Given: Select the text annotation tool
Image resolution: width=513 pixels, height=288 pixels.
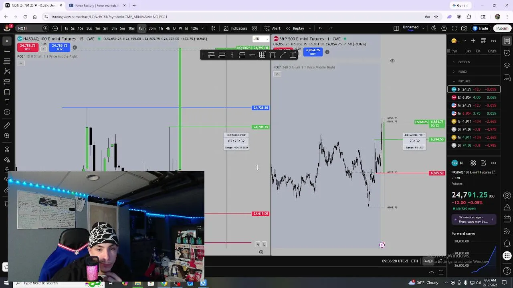Looking at the screenshot, I should tap(7, 102).
